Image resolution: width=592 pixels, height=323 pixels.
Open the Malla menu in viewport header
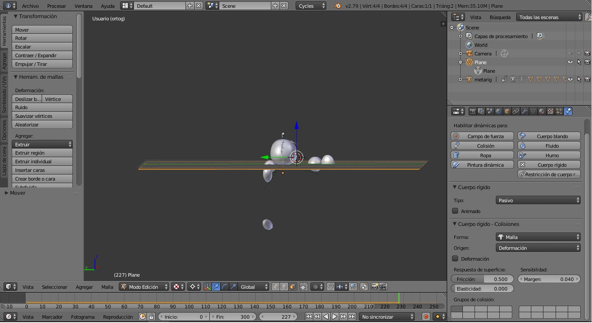click(x=107, y=287)
